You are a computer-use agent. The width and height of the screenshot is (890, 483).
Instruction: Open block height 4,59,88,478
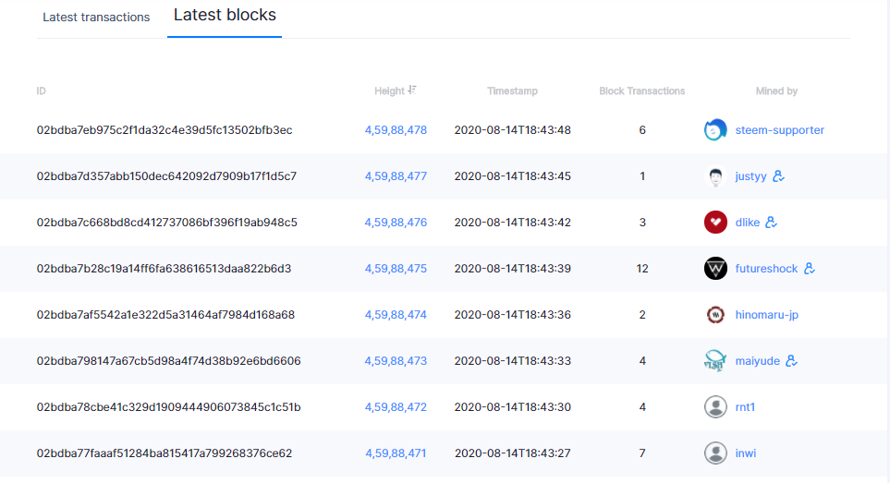click(396, 130)
